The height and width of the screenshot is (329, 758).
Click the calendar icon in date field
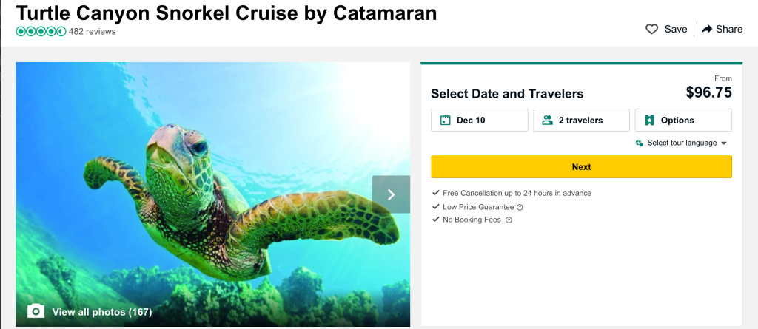coord(446,120)
